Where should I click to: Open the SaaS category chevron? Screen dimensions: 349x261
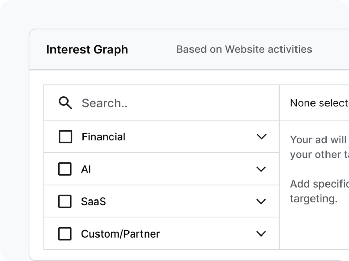(261, 201)
